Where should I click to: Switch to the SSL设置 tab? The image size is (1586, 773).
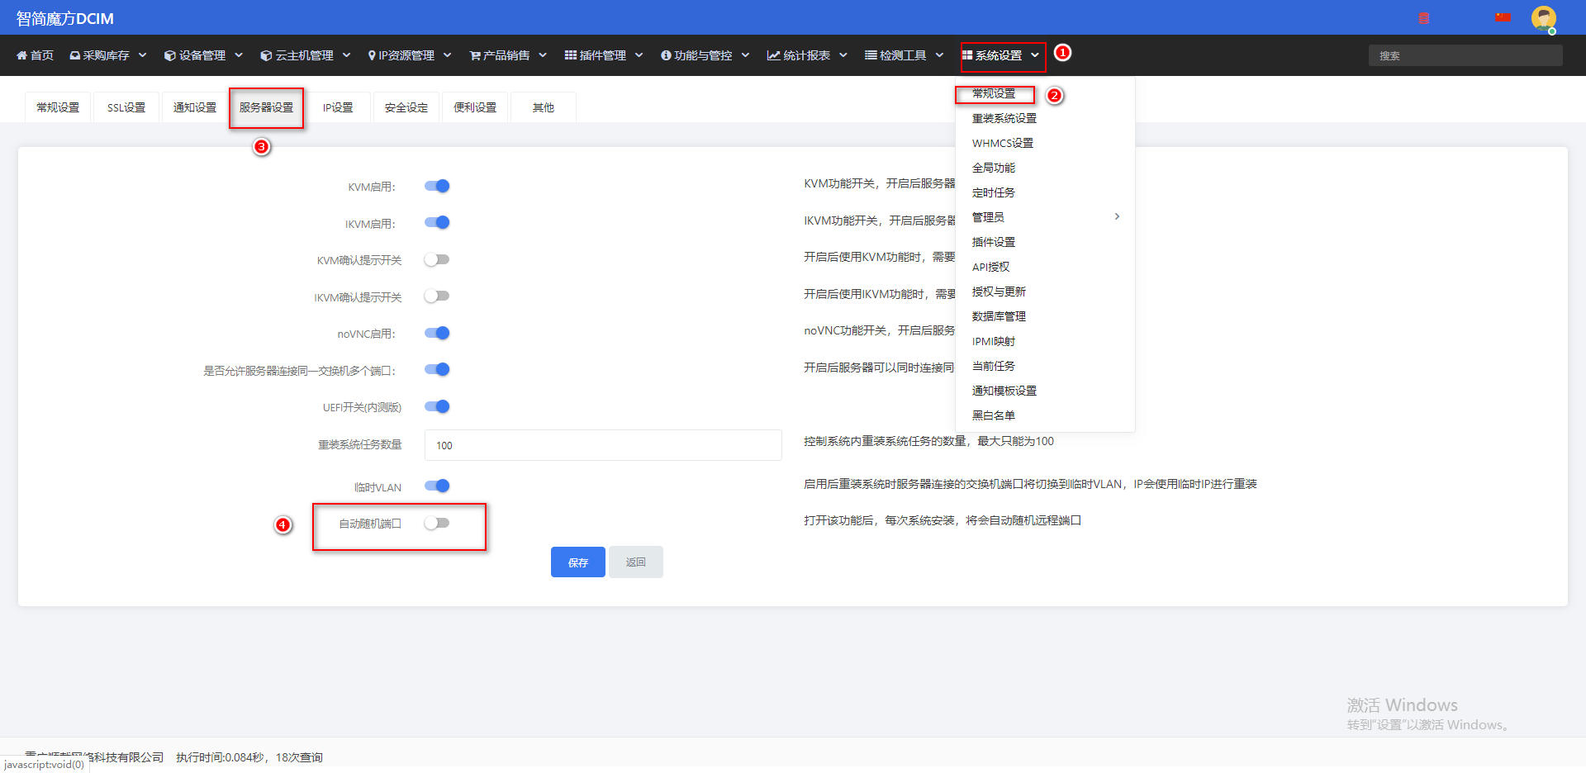126,107
